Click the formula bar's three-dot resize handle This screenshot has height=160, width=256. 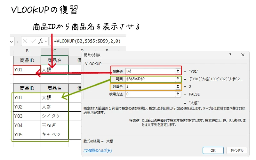(18, 41)
